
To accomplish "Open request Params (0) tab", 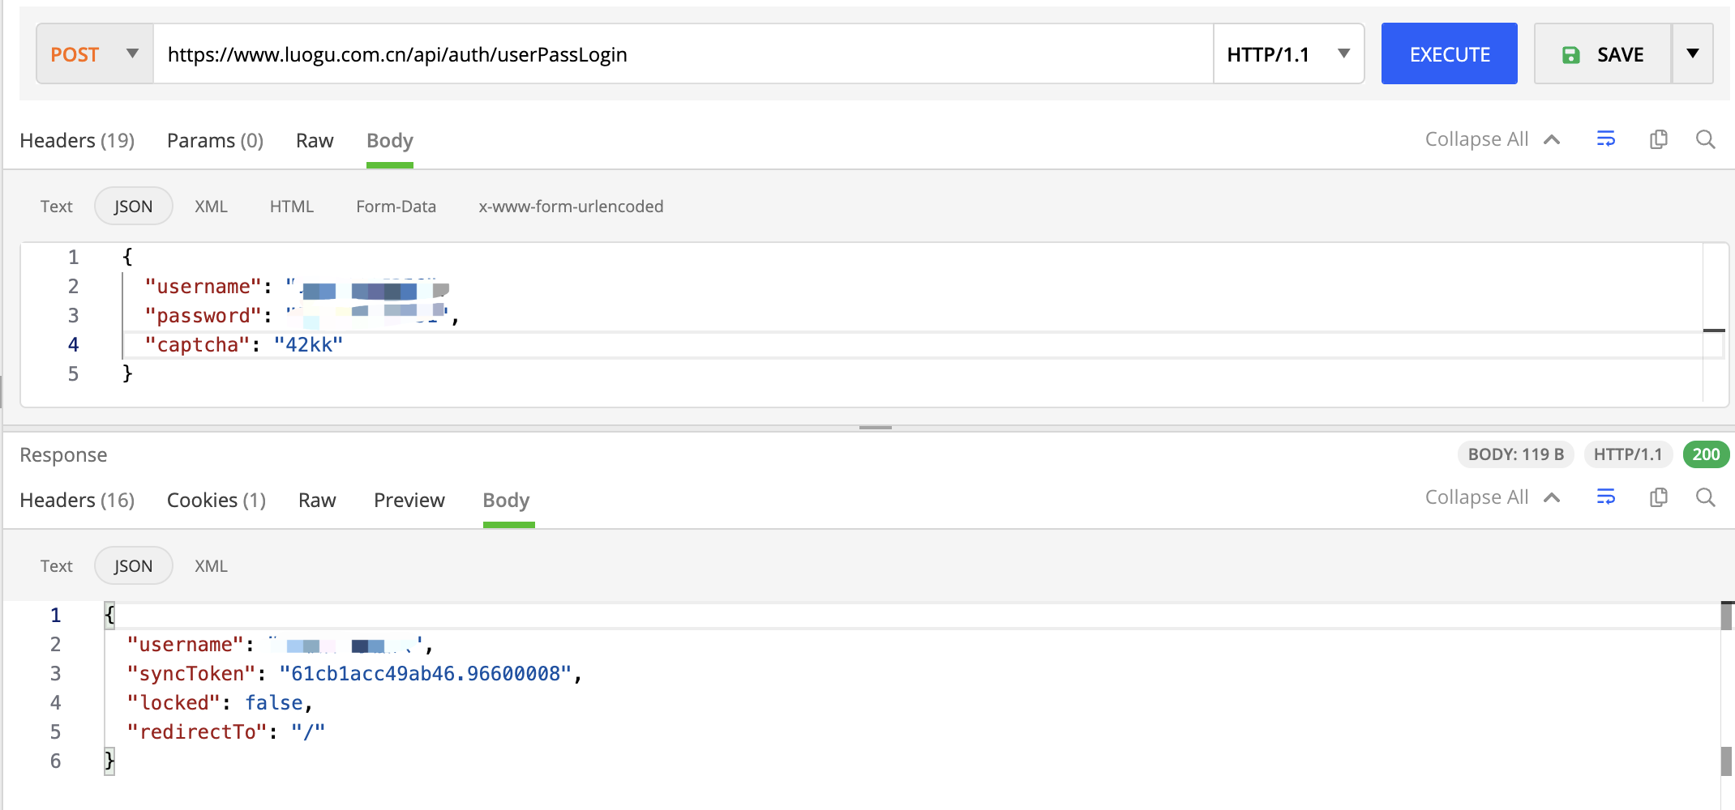I will click(x=215, y=141).
